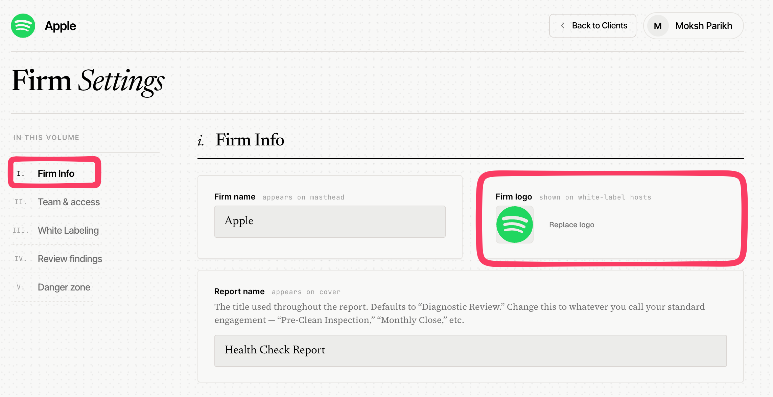Edit the Health Check Report name field
Screen dimensions: 773x397
tap(470, 351)
